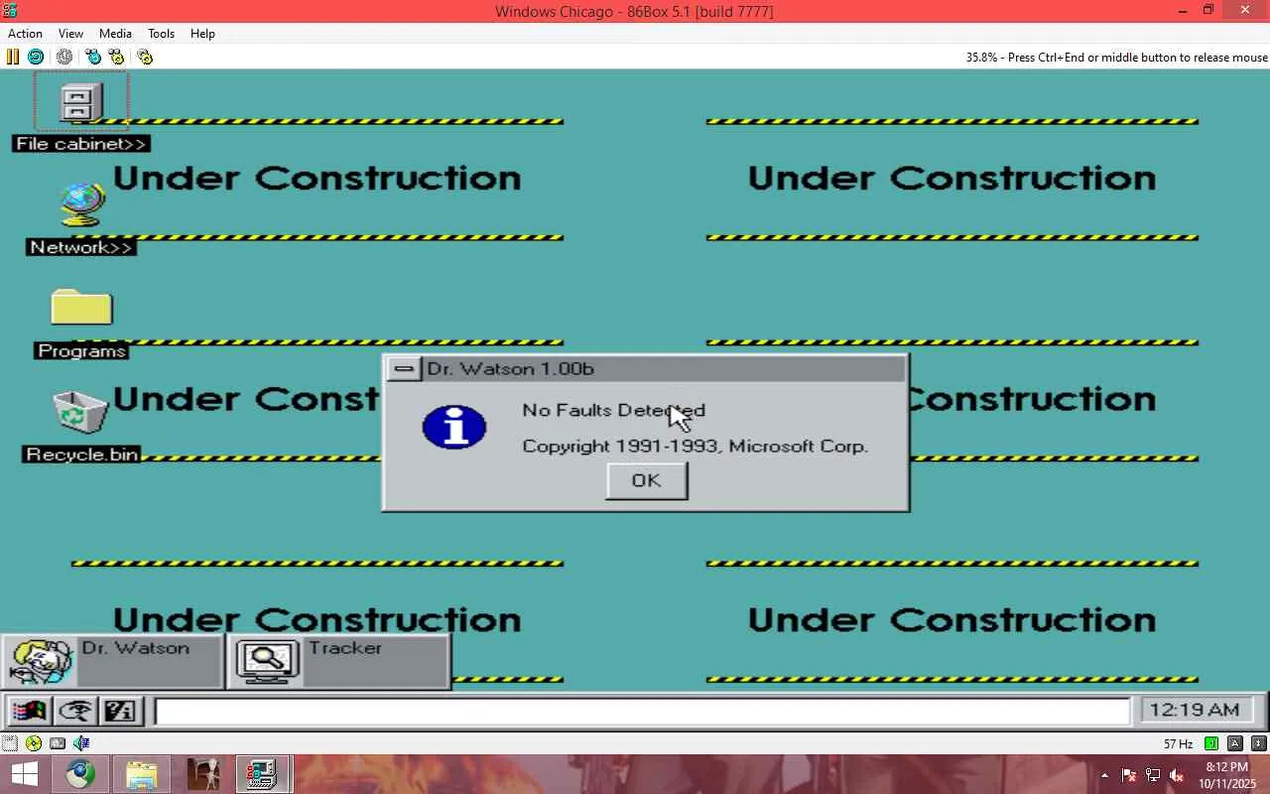Click the eye-and-magnifier find button in Chicago tray
1270x794 pixels.
(75, 711)
